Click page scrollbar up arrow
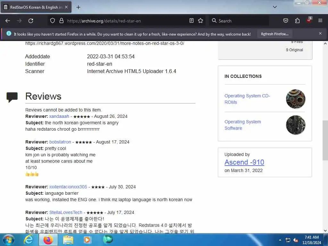Viewport: 328px width, 246px height. click(x=325, y=44)
